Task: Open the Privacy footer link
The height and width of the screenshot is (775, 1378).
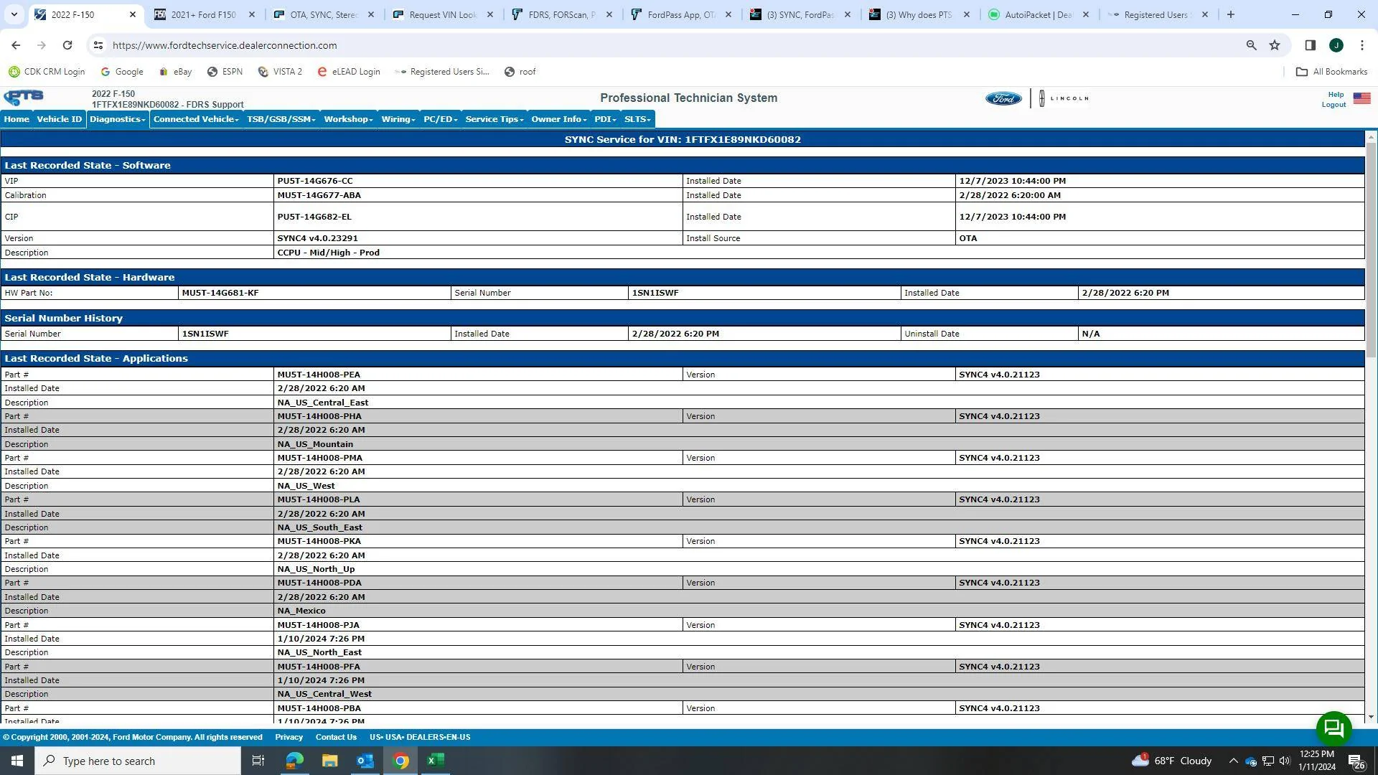Action: click(289, 737)
